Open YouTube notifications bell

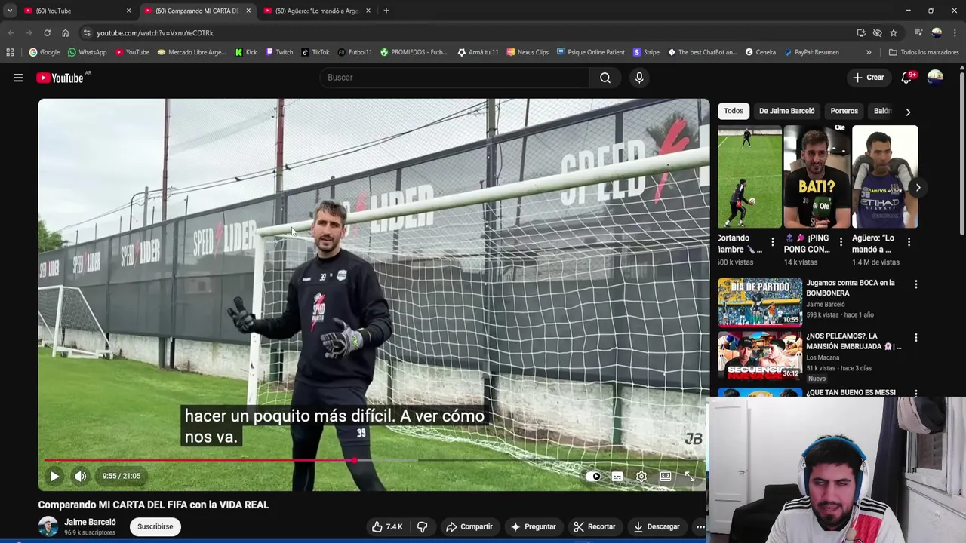tap(906, 78)
